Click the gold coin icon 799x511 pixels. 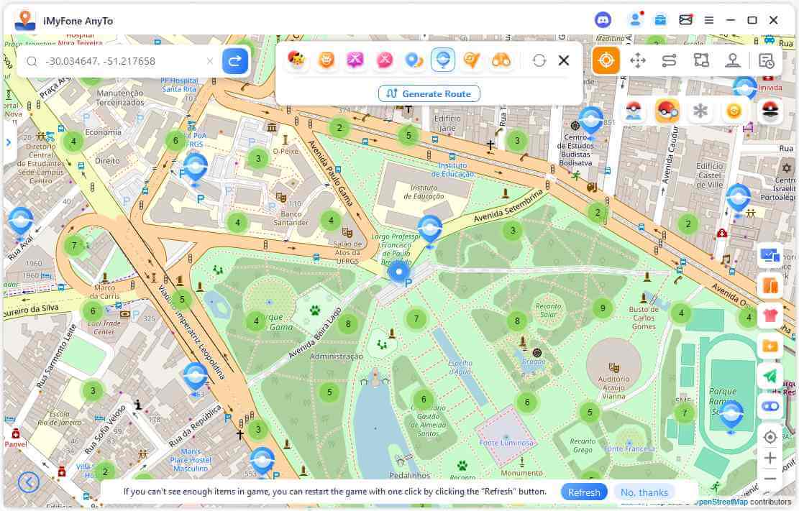click(734, 111)
